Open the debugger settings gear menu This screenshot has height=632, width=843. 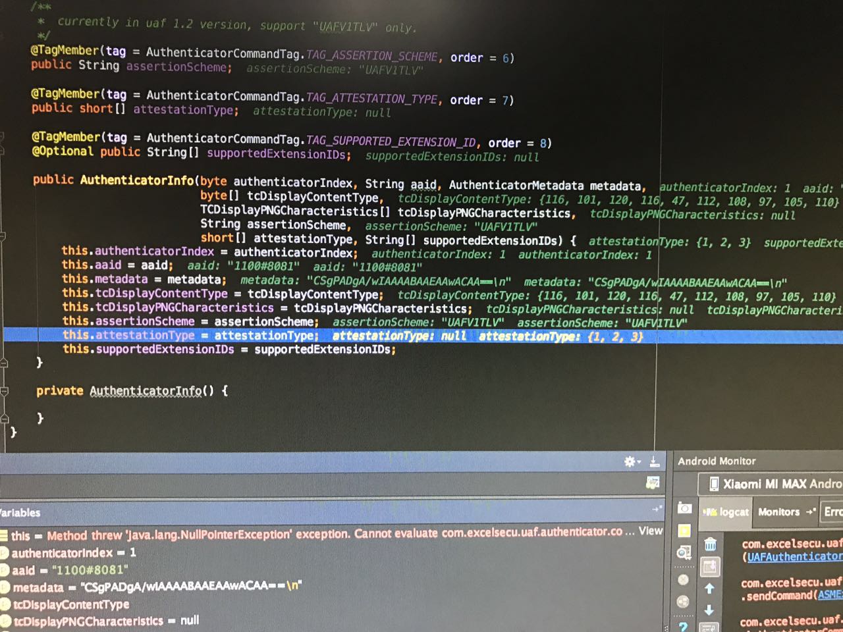tap(631, 461)
